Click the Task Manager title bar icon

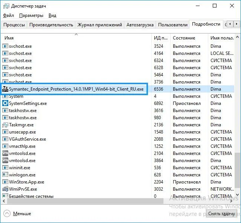coord(6,6)
